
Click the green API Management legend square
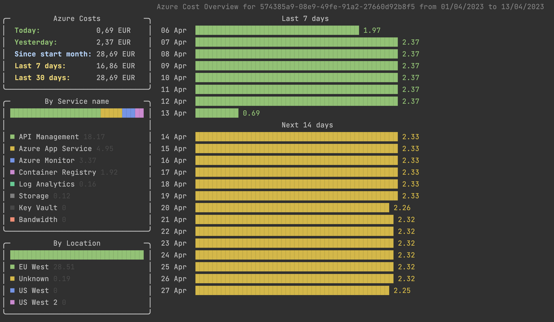pyautogui.click(x=12, y=137)
